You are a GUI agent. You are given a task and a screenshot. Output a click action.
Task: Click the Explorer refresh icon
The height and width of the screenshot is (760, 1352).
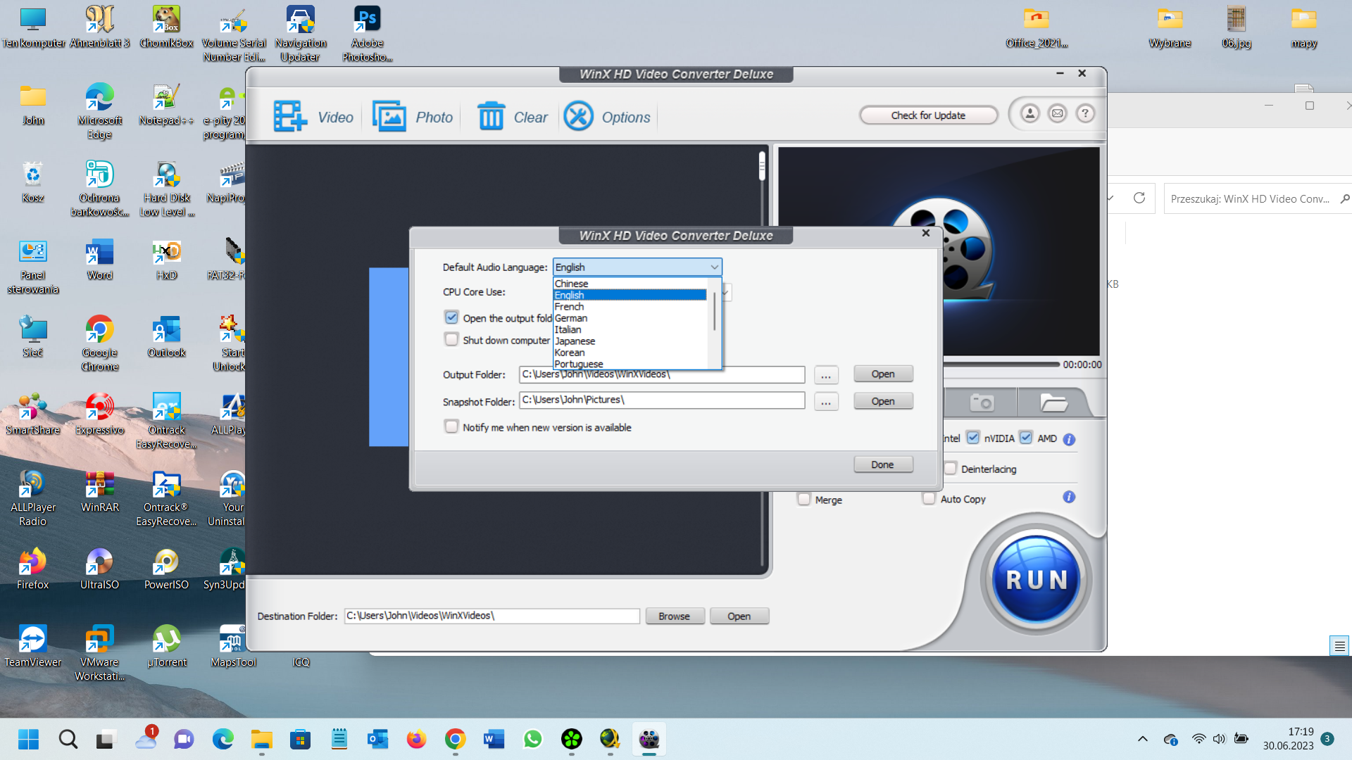click(1139, 198)
